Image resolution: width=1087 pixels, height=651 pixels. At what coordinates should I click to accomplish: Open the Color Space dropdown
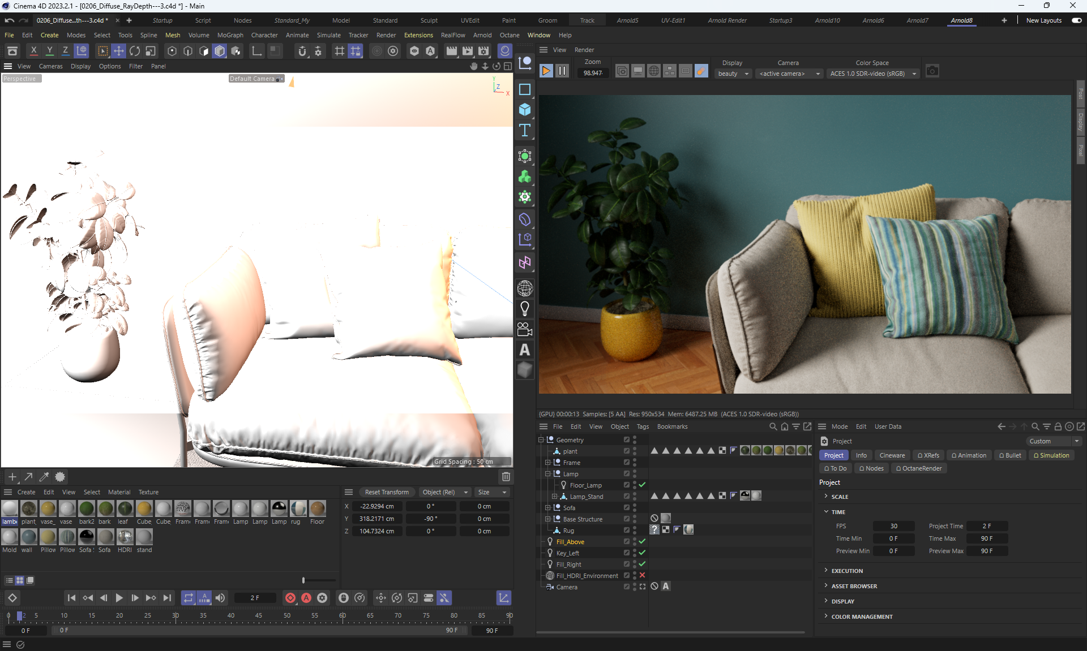[x=872, y=74]
